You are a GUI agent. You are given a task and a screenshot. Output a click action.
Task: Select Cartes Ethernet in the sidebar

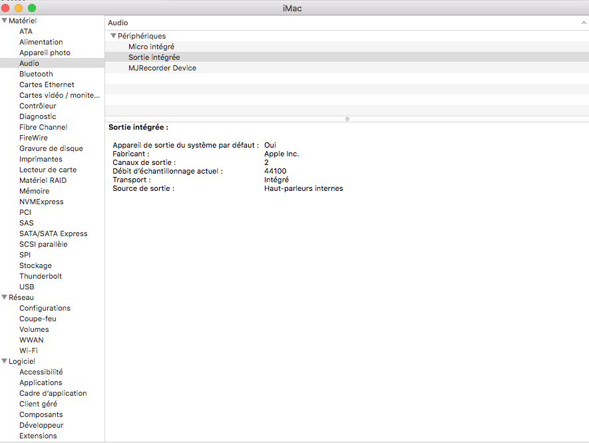47,84
